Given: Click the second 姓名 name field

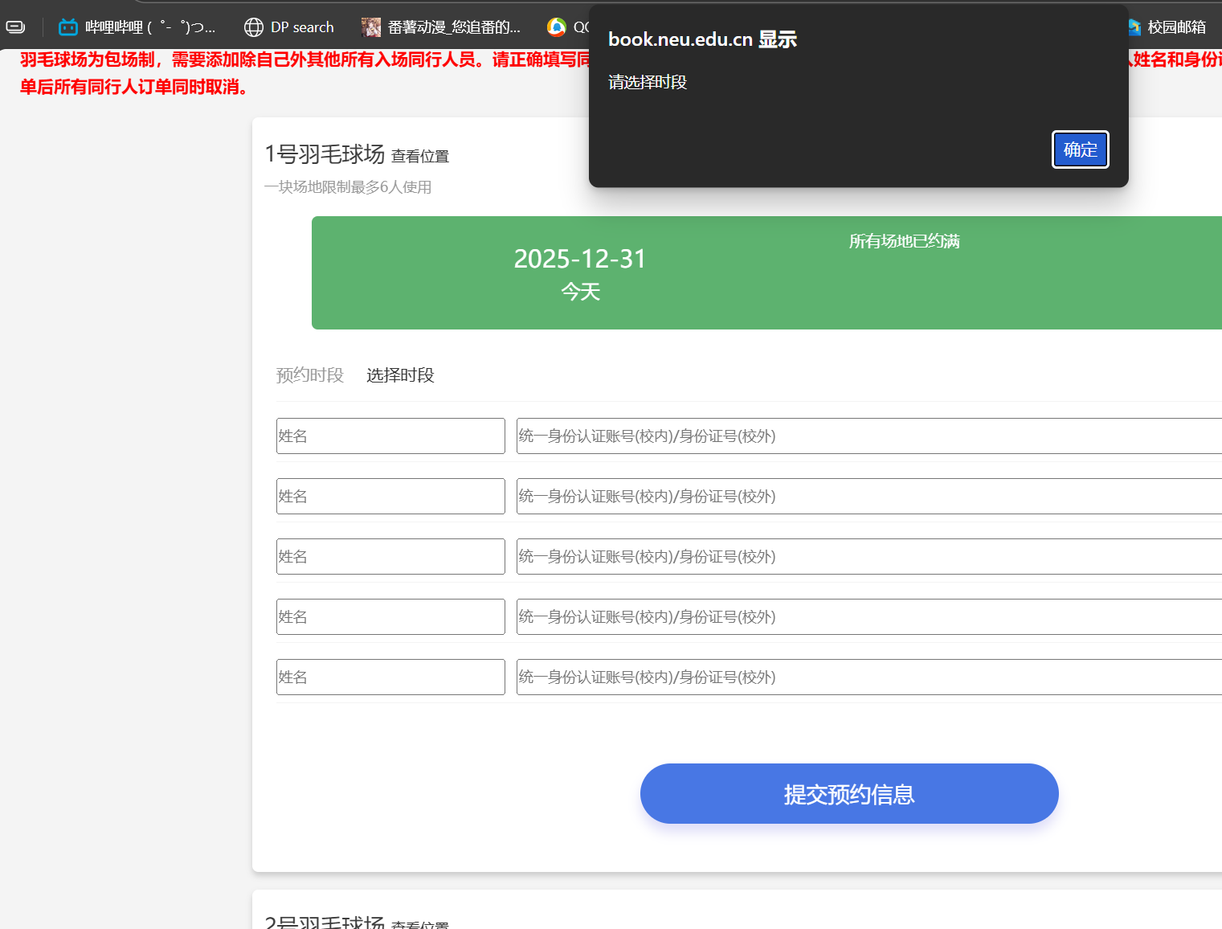Looking at the screenshot, I should (390, 496).
